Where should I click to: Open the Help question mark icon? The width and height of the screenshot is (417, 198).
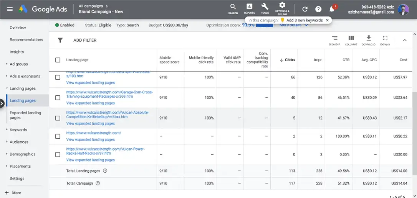[318, 9]
